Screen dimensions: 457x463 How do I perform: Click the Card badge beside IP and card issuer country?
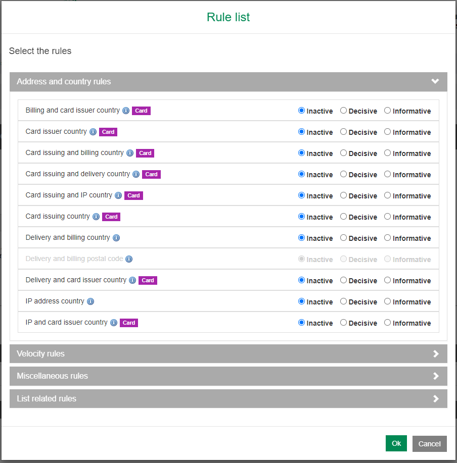pos(129,323)
